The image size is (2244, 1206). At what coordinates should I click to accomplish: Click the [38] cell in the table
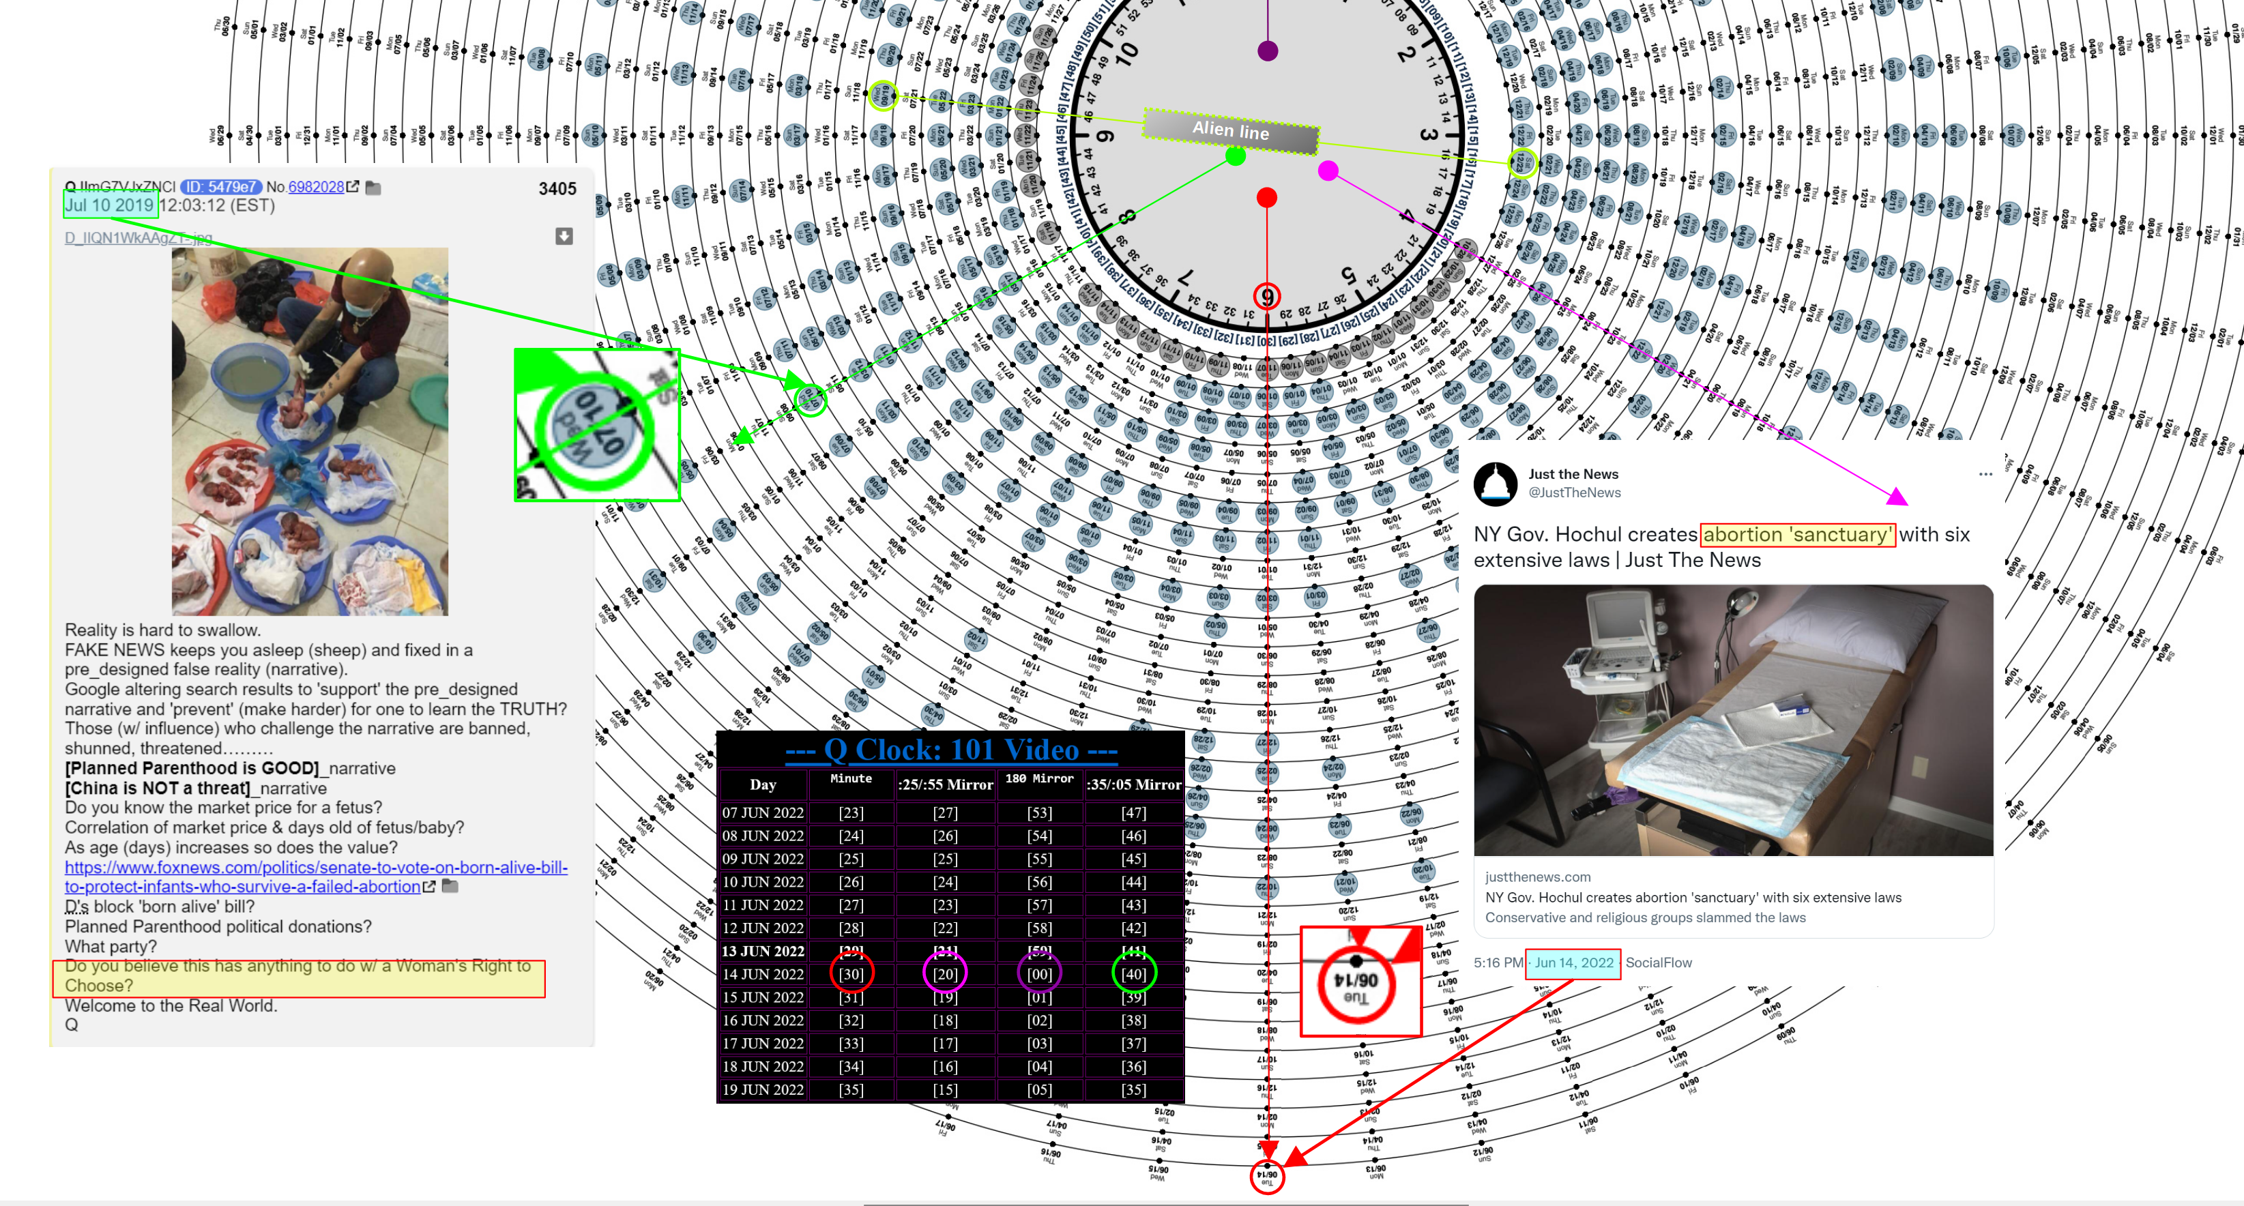coord(1133,1020)
